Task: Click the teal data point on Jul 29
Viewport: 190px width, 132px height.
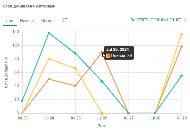Action: tap(181, 76)
